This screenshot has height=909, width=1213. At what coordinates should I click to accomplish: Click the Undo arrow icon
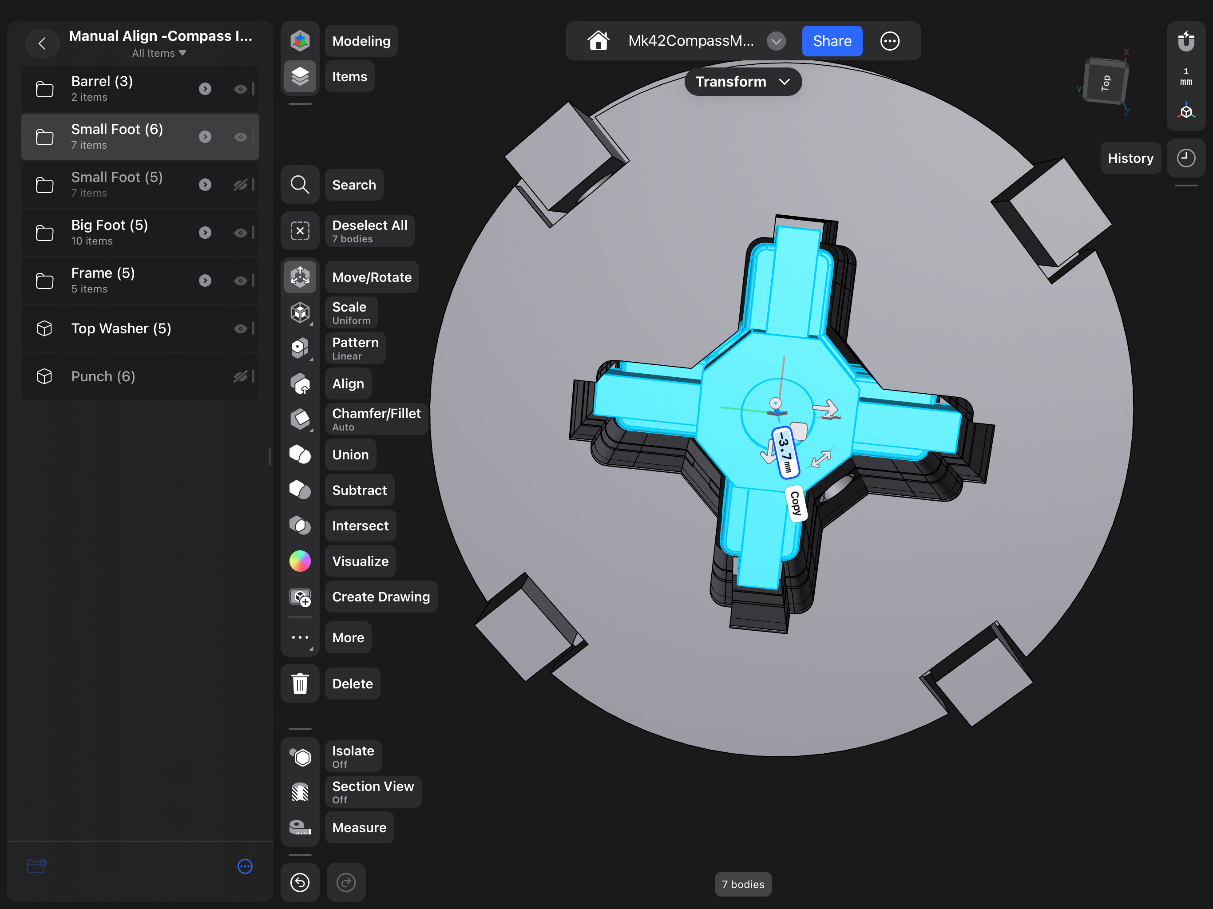pyautogui.click(x=300, y=883)
